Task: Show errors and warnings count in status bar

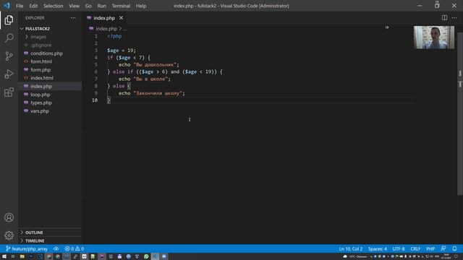Action: click(75, 248)
